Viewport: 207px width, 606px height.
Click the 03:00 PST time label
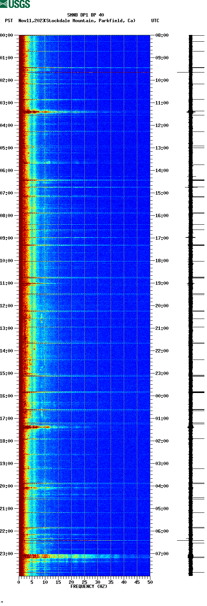(x=6, y=103)
